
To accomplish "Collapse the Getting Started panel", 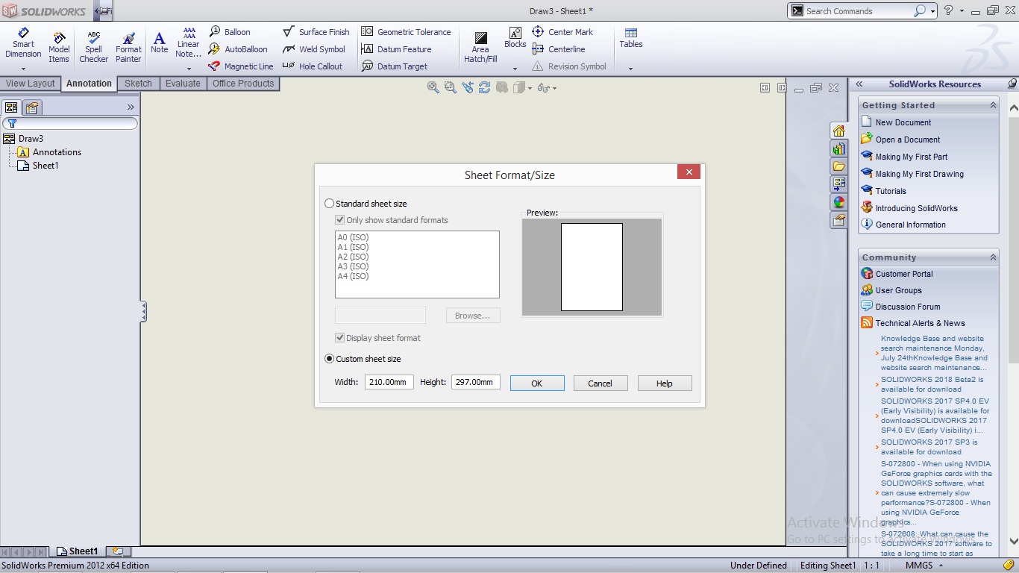I will [993, 104].
